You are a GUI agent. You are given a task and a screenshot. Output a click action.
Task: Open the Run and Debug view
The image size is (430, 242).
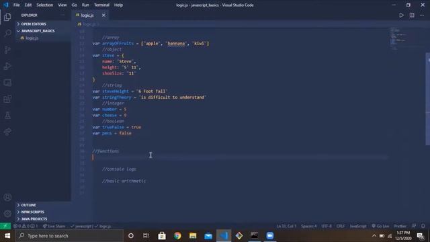pyautogui.click(x=7, y=66)
